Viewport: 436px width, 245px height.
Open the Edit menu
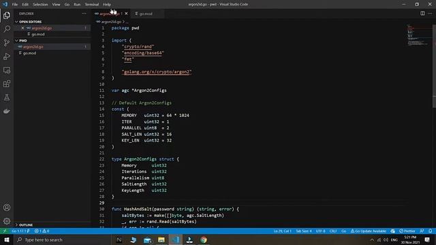25,5
